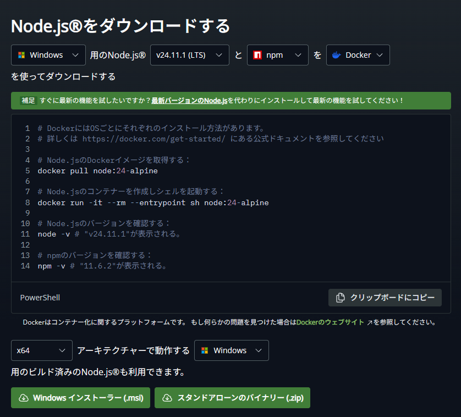The width and height of the screenshot is (461, 417).
Task: Open the Dockerのウェブサイト link
Action: click(330, 322)
